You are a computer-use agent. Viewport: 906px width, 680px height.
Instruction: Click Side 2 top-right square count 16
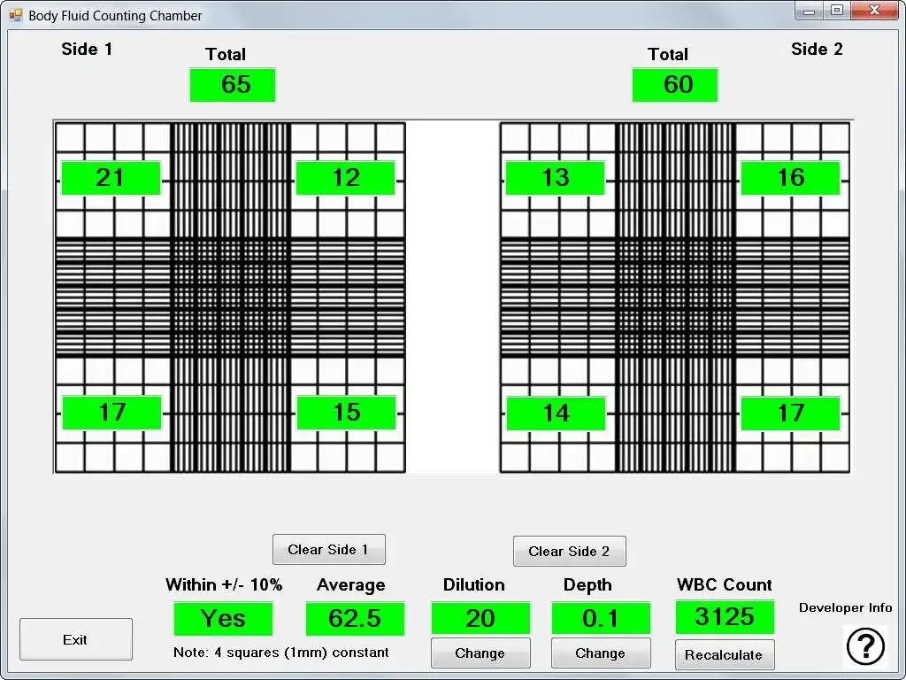[x=790, y=178]
